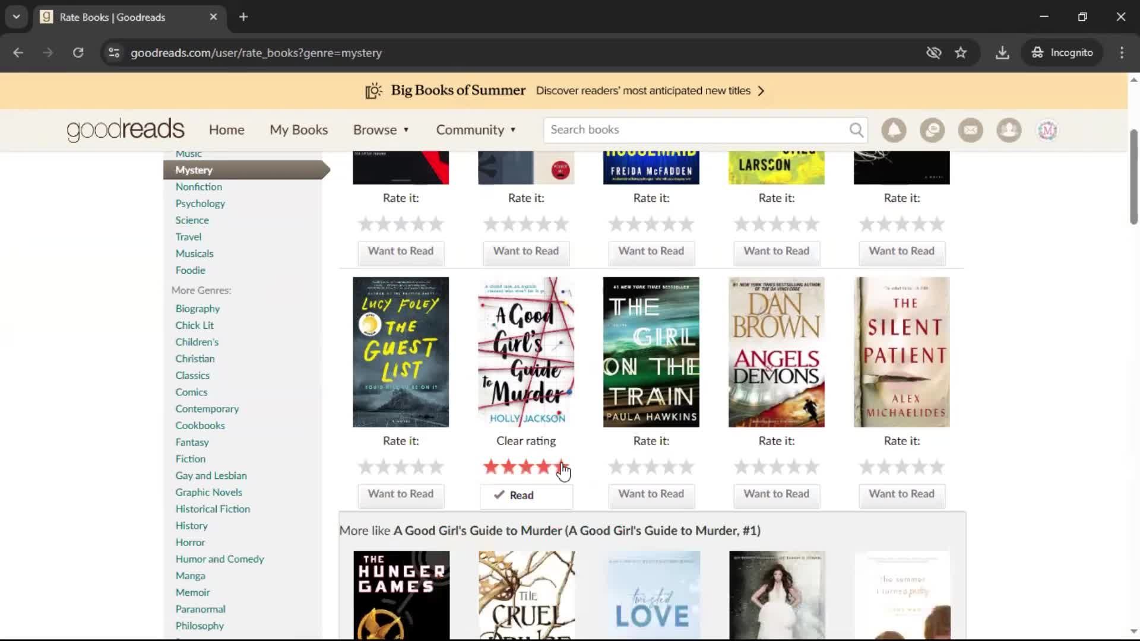
Task: Open the discussions speech bubble icon
Action: [x=932, y=130]
